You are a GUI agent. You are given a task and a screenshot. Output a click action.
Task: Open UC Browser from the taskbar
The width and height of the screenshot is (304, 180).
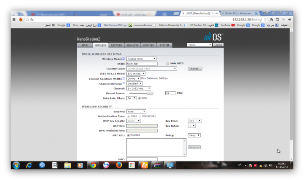click(144, 165)
